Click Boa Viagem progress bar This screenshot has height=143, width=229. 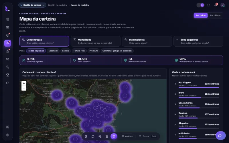[199, 88]
